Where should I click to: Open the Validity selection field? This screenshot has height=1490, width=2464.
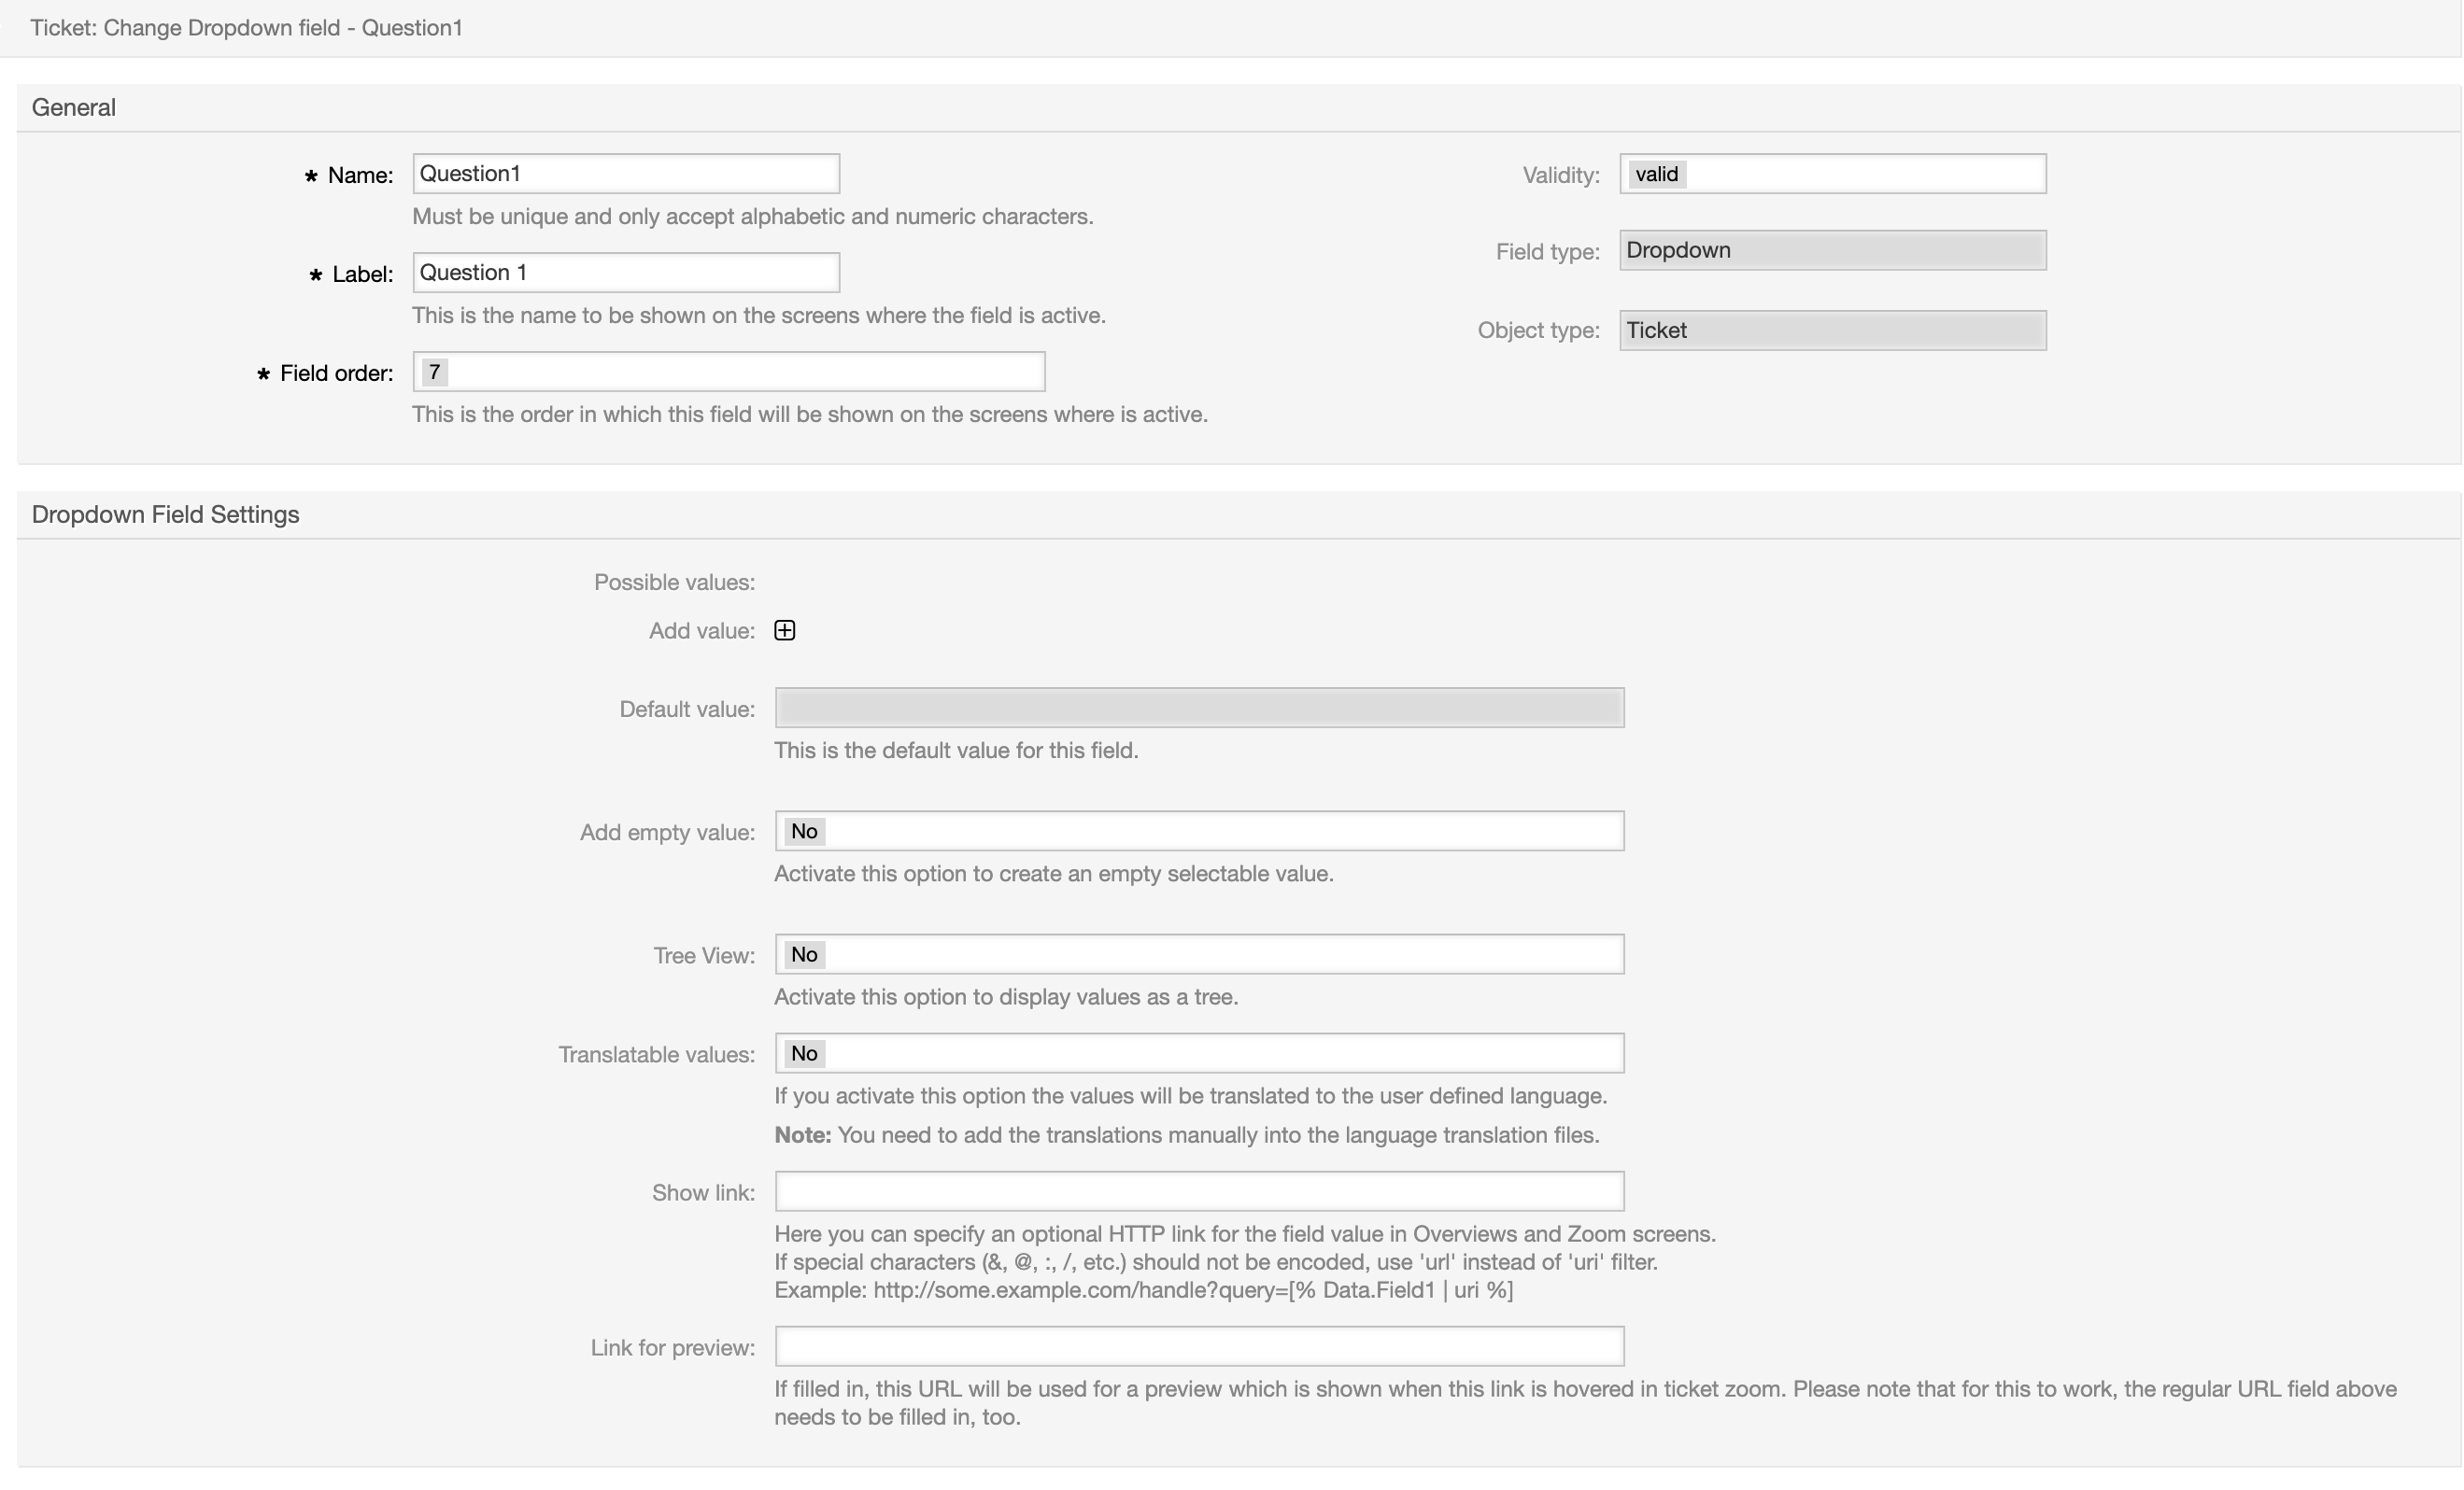pyautogui.click(x=1831, y=174)
